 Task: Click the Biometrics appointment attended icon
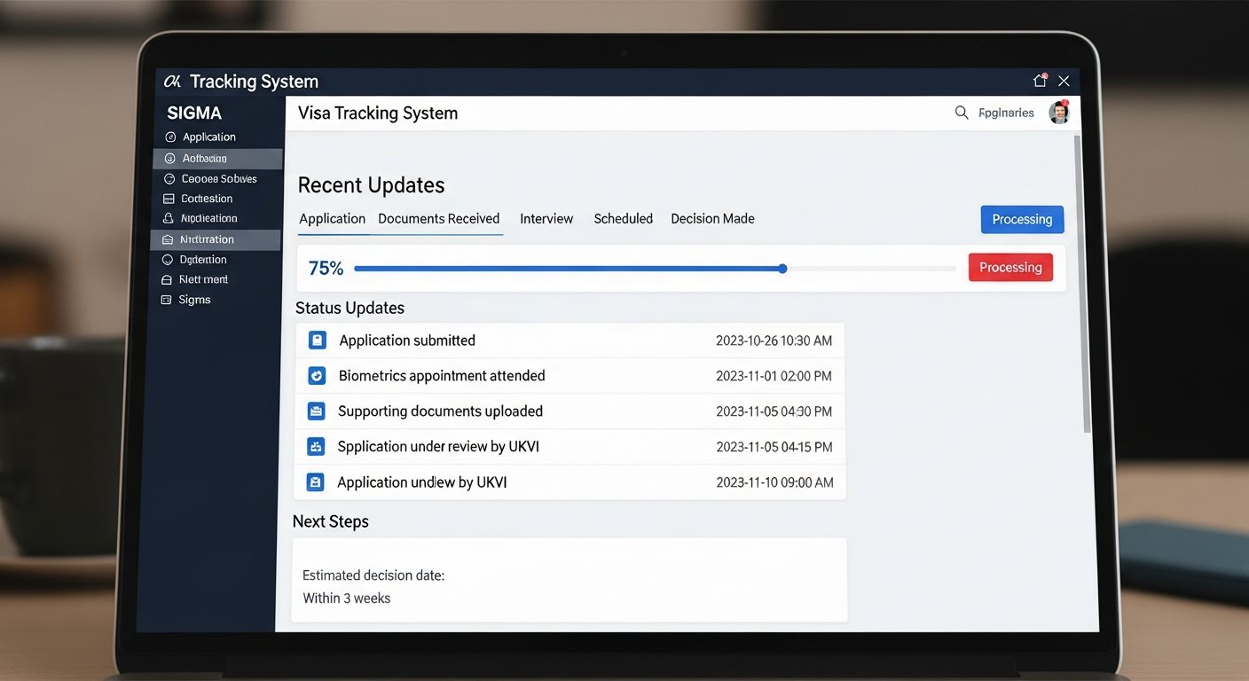point(317,376)
